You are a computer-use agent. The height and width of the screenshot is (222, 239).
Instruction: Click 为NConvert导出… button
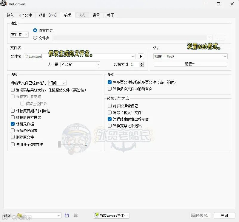pos(111,215)
